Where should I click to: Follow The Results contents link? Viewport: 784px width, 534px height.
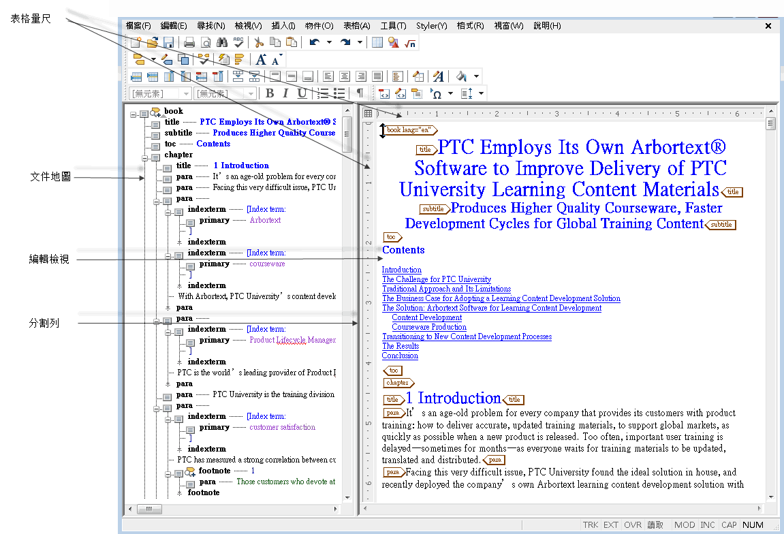[x=401, y=346]
